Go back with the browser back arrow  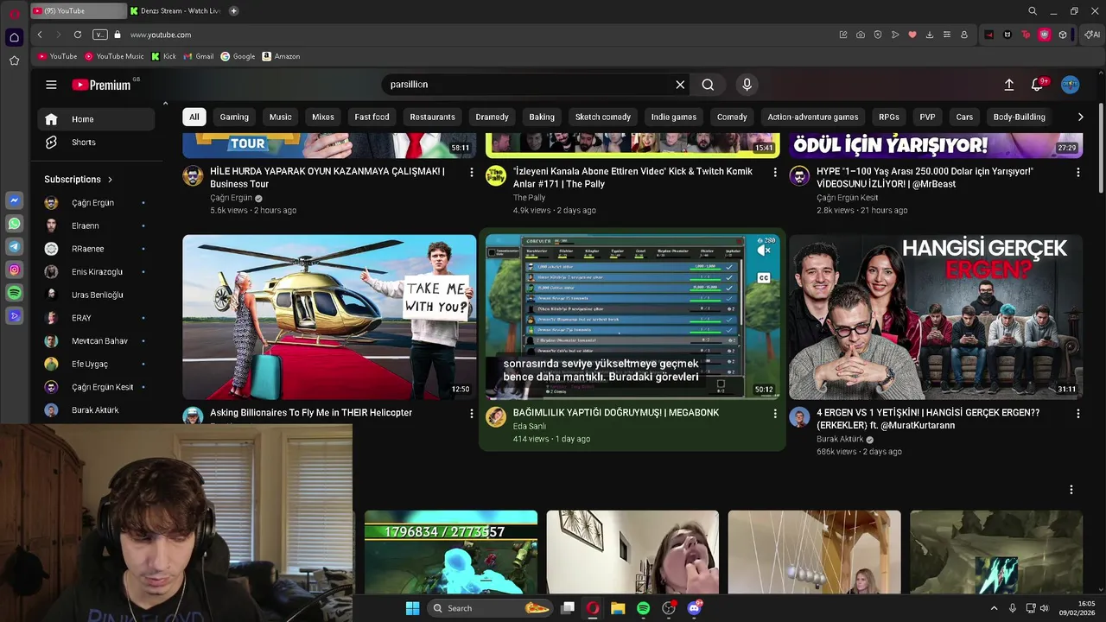click(40, 35)
